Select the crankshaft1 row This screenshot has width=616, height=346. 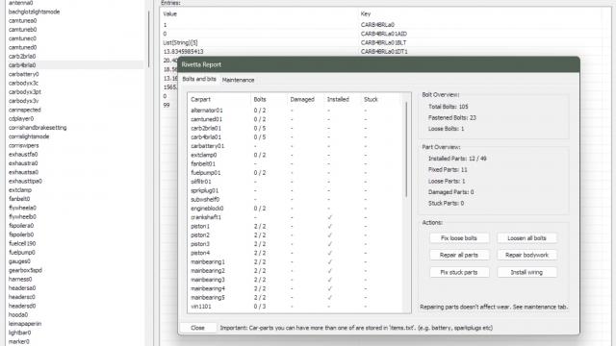pyautogui.click(x=295, y=217)
